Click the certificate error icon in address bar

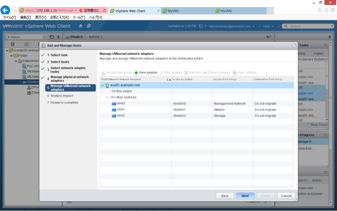pos(81,10)
